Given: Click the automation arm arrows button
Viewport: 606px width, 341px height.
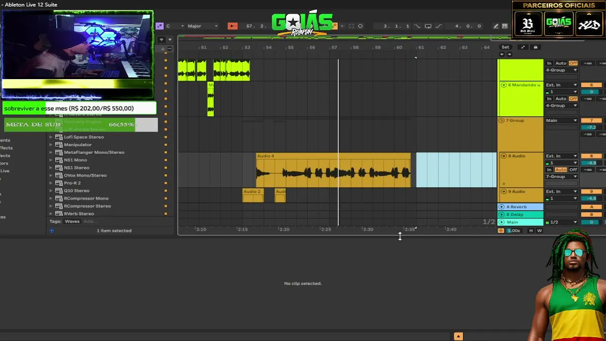Looking at the screenshot, I should pyautogui.click(x=523, y=47).
